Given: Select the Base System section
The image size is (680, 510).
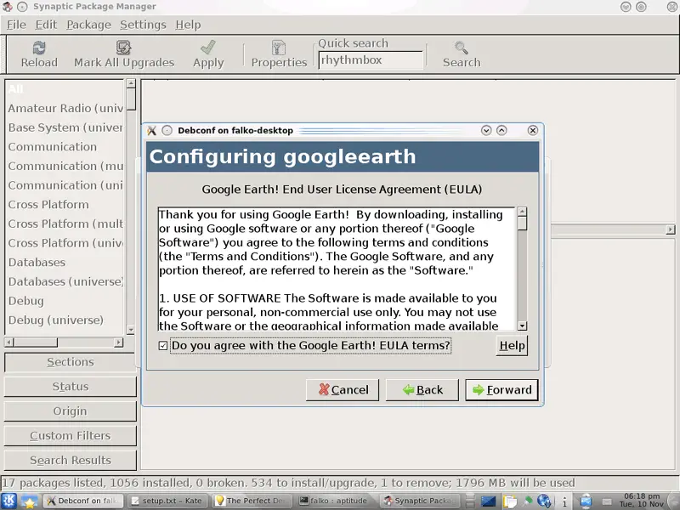Looking at the screenshot, I should coord(65,127).
